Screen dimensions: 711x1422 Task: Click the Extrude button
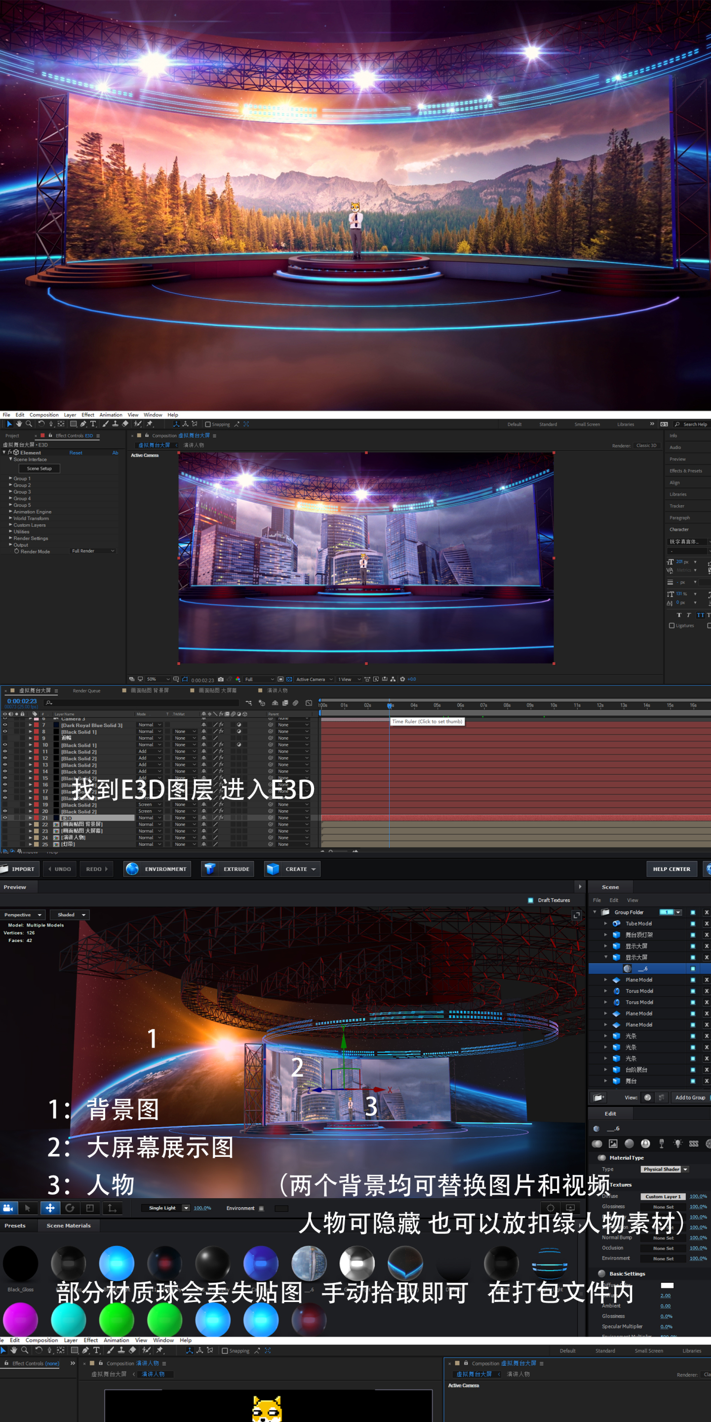(228, 869)
